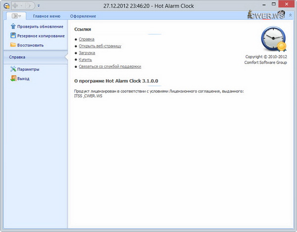297x232 pixels.
Task: Click the large alarm clock logo
Action: pyautogui.click(x=273, y=40)
